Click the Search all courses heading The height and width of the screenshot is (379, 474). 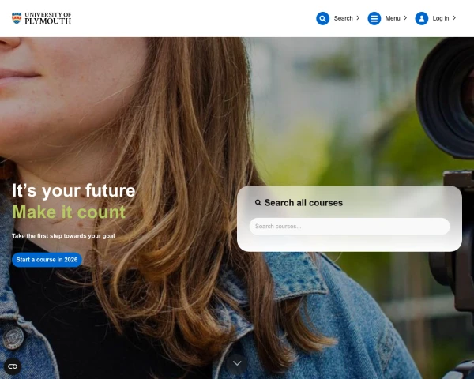(303, 203)
